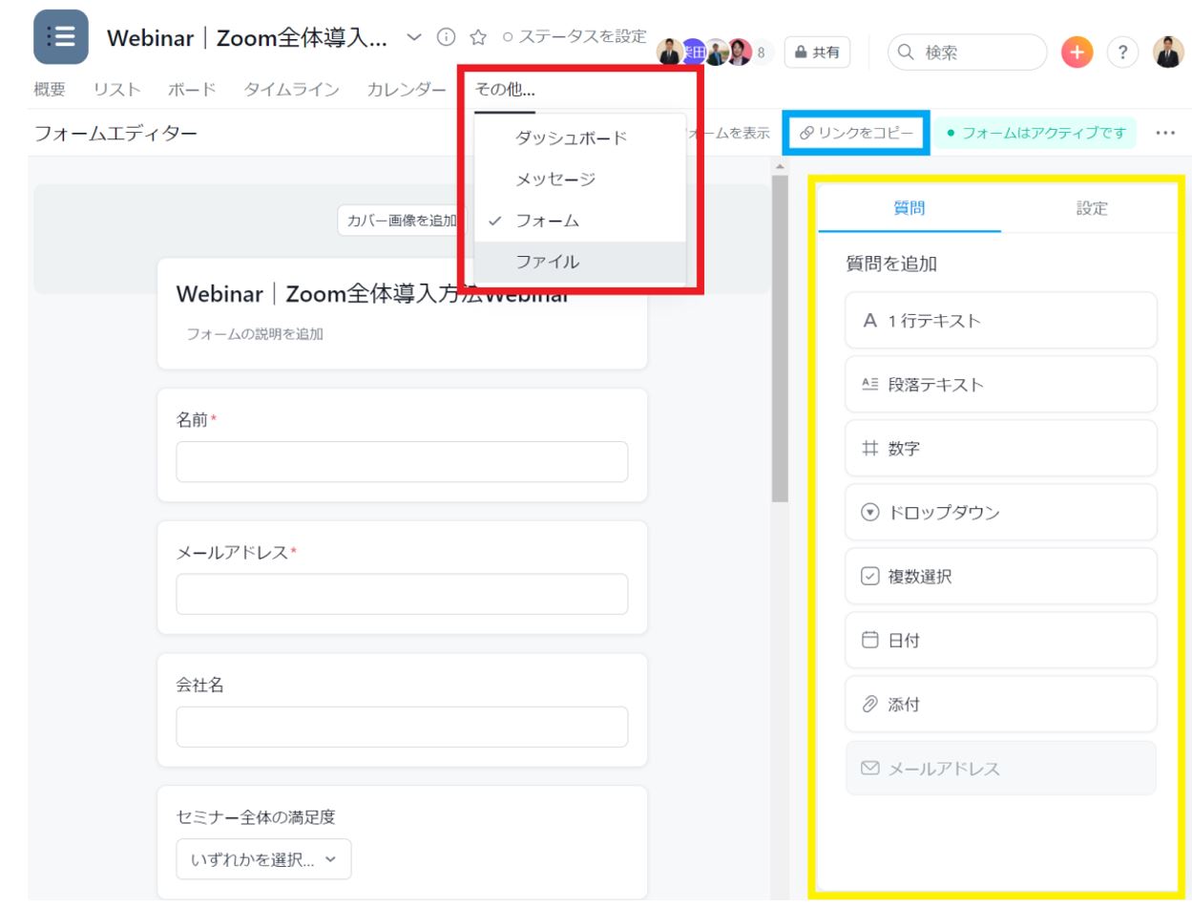This screenshot has width=1192, height=908.
Task: Select フォーム from the menu
Action: tap(580, 221)
